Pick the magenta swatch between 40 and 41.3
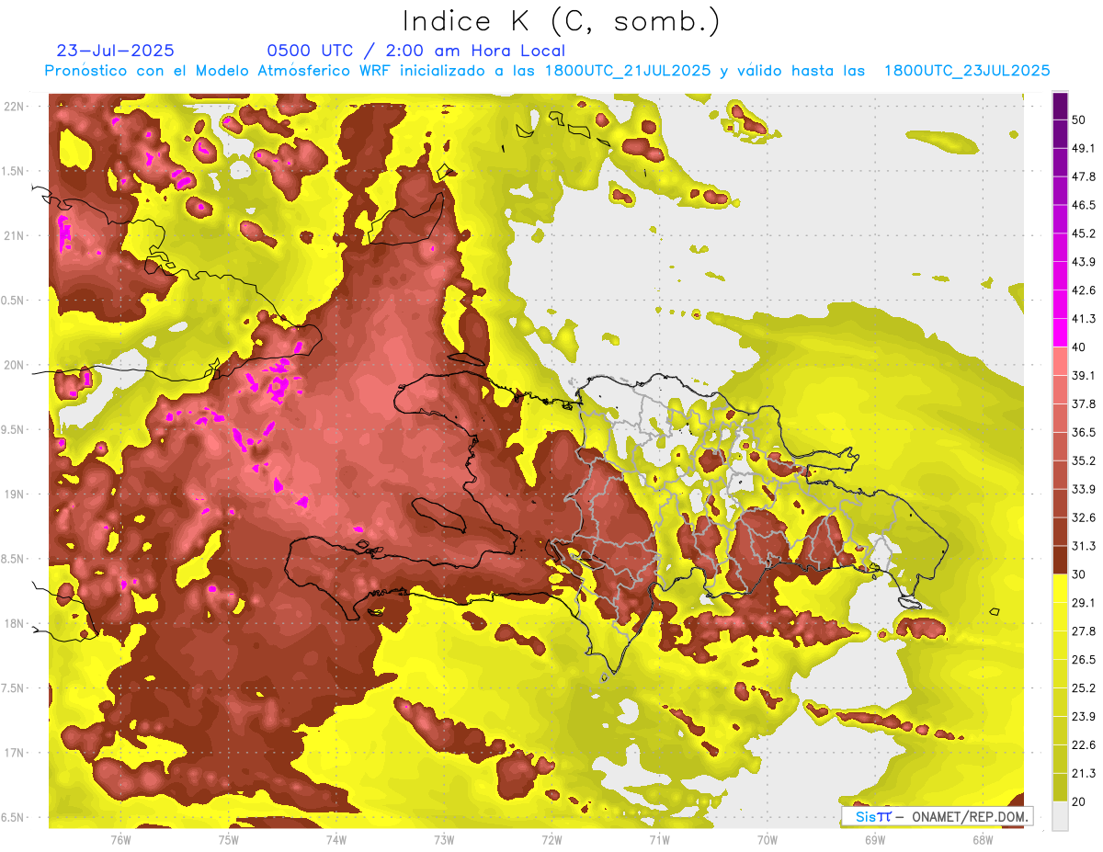 pos(1060,333)
